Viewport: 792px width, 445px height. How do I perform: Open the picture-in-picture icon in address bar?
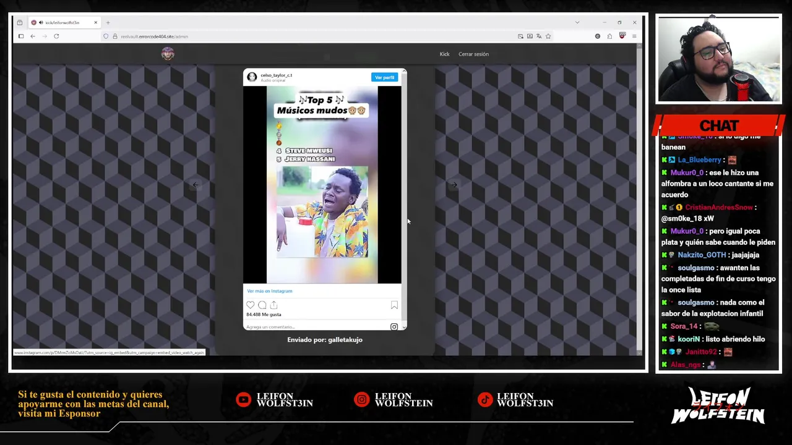coord(520,36)
